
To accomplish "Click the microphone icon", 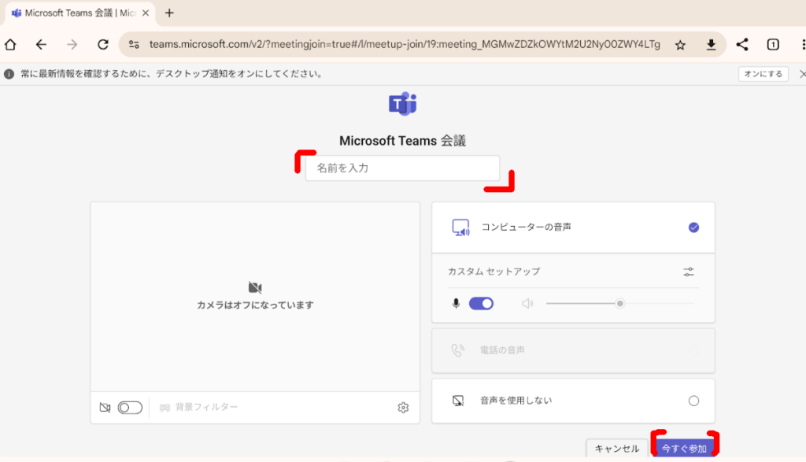I will coord(456,304).
